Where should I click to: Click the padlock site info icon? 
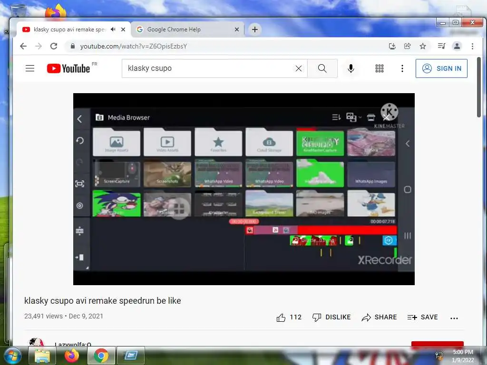[x=73, y=46]
